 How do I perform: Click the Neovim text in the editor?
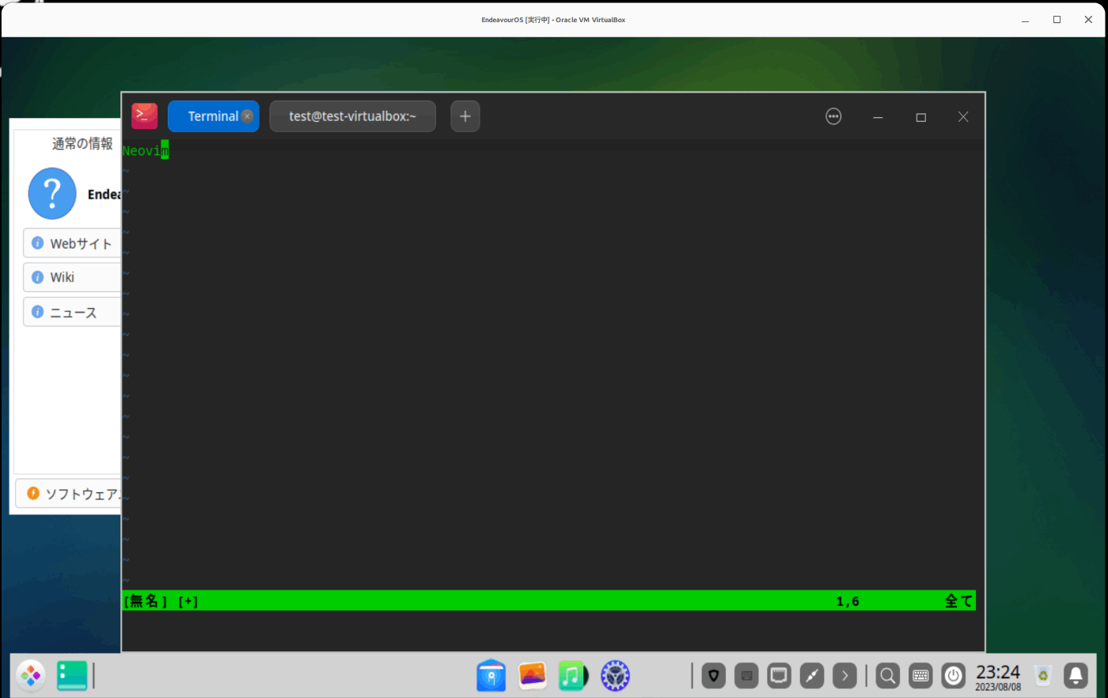[x=145, y=150]
